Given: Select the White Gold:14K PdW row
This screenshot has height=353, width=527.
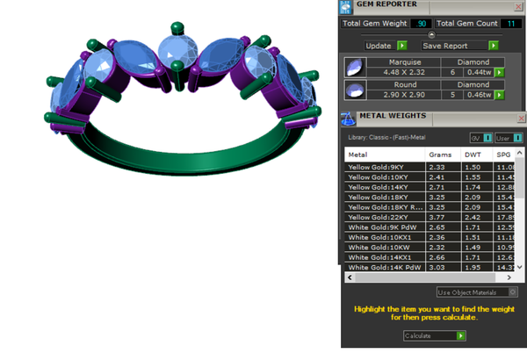Looking at the screenshot, I should click(430, 267).
